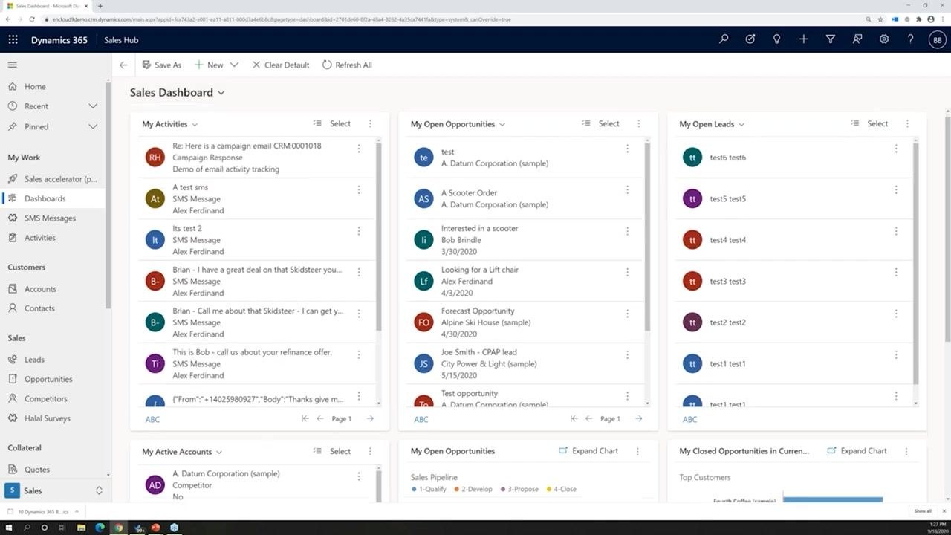Click Save As in the command bar
Screen dimensions: 951x535
click(161, 65)
